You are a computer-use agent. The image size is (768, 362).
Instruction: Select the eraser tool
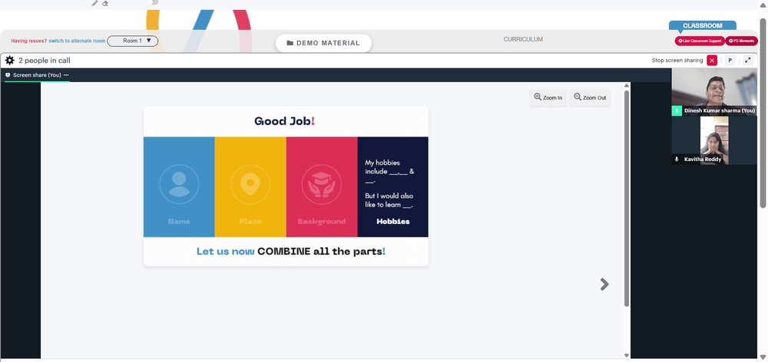(x=105, y=3)
